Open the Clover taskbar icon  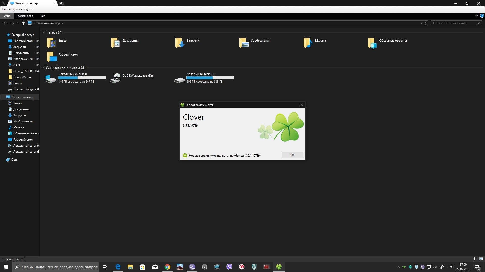(x=279, y=267)
